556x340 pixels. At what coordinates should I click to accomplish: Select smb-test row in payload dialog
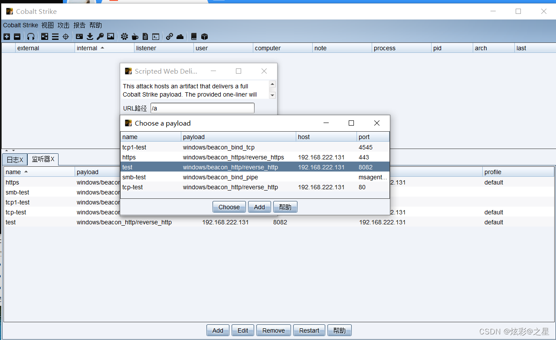pos(255,177)
